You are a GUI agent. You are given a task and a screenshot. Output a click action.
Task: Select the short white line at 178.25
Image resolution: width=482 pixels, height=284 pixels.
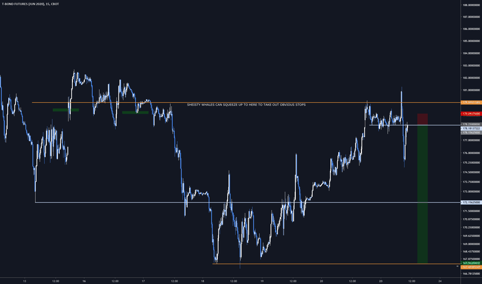click(x=415, y=125)
